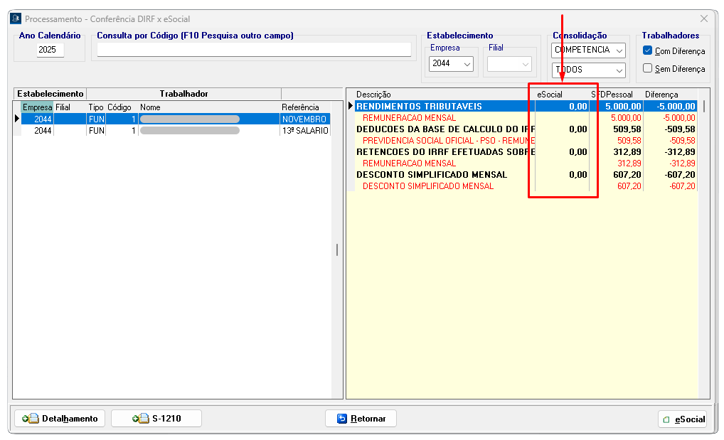Open the S-1210 report button
Viewport: 724px width, 440px height.
156,419
